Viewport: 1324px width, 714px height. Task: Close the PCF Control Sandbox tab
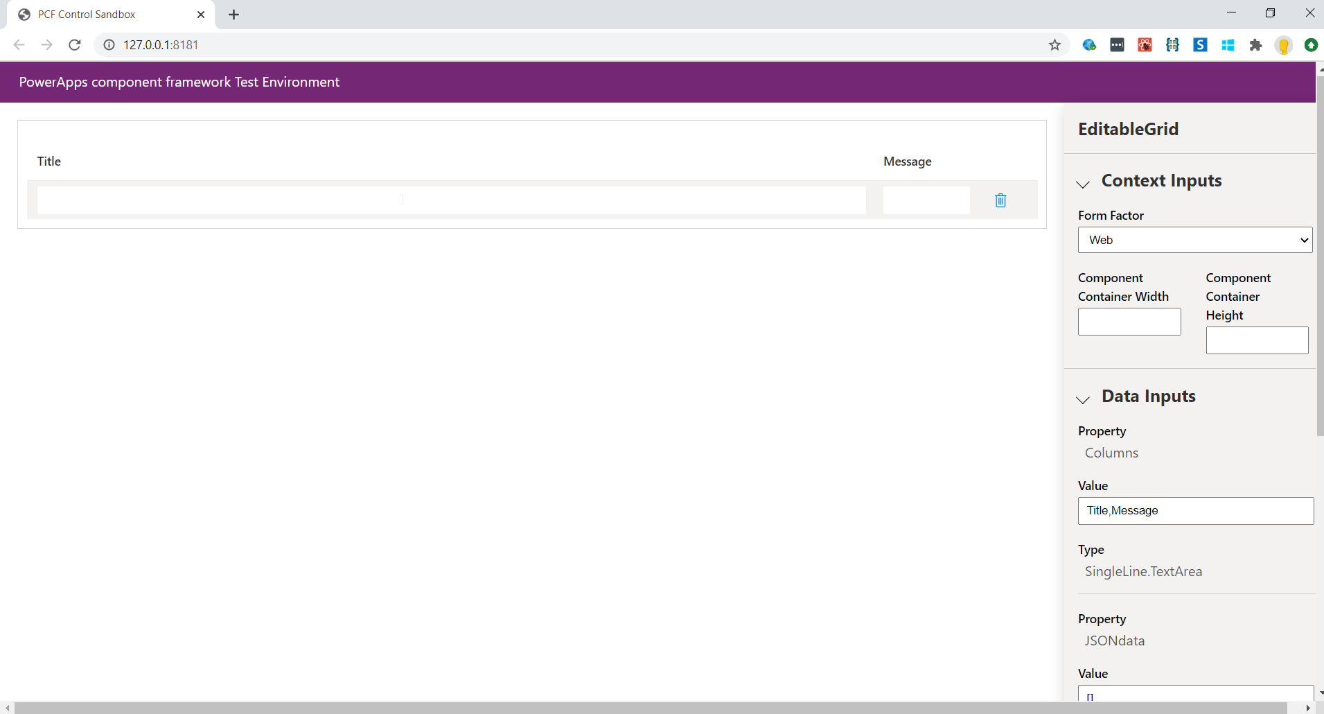(201, 15)
